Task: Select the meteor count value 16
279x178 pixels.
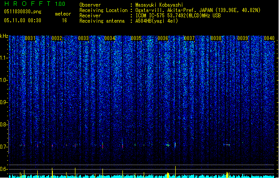Action: pos(64,20)
